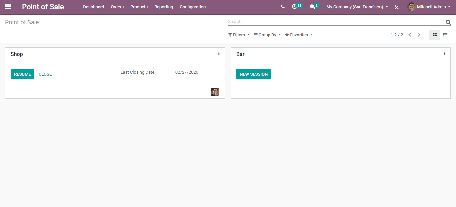Screen dimensions: 456x207
Task: Expand the Group By dropdown
Action: (x=267, y=35)
